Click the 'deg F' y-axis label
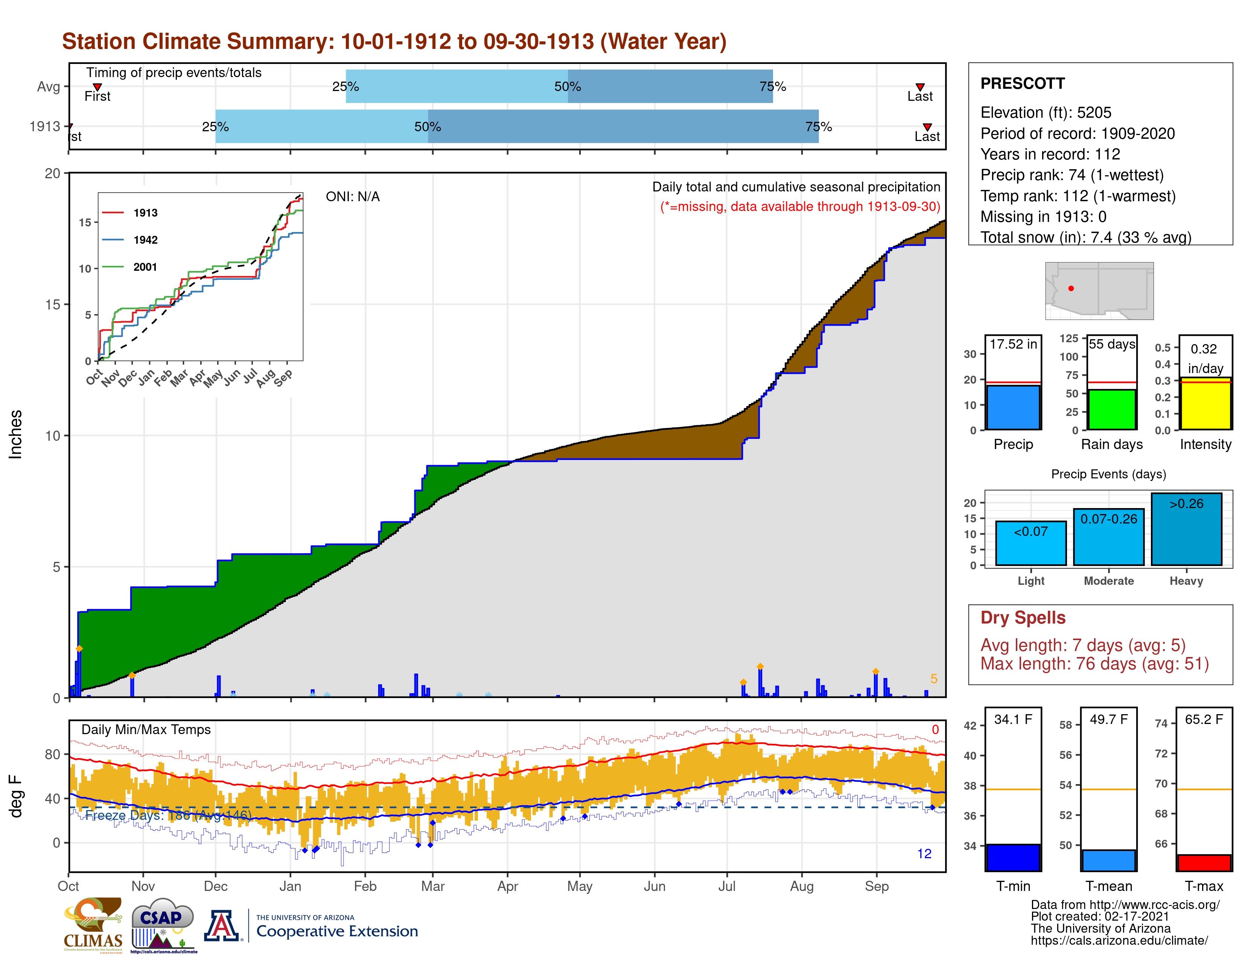1242x959 pixels. point(15,796)
